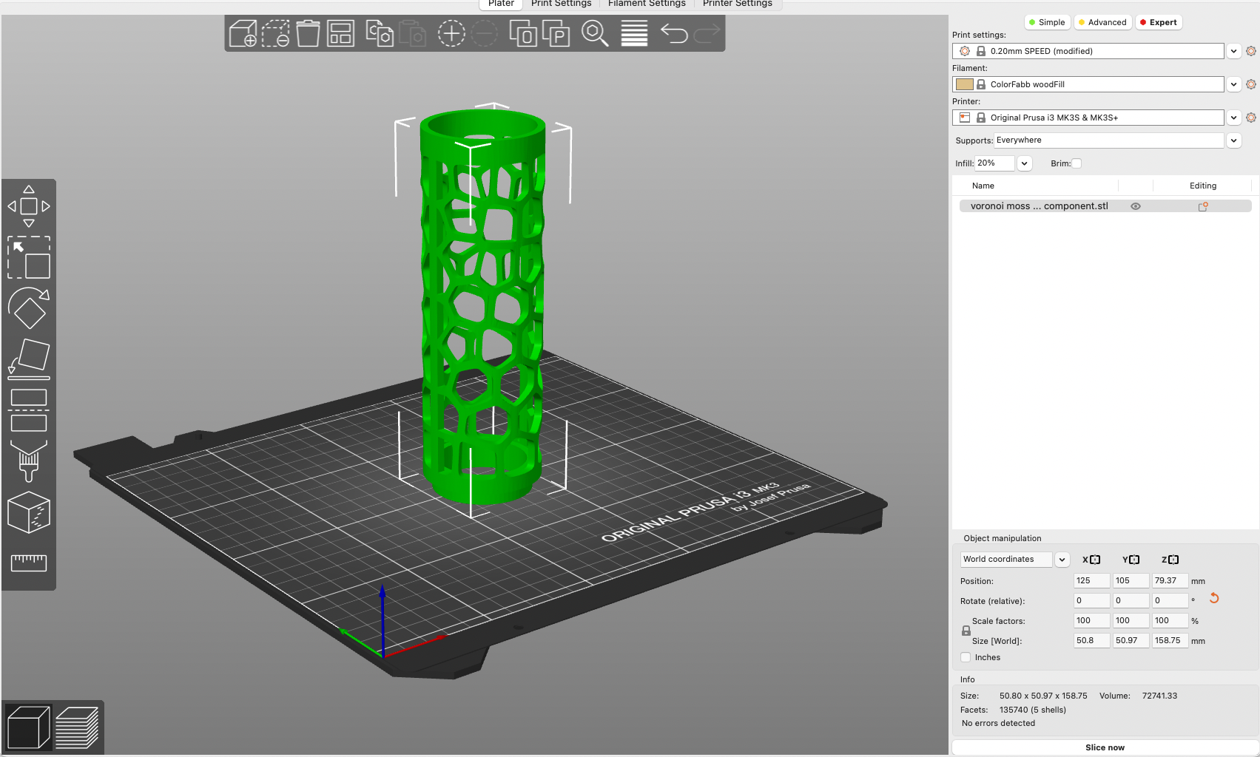The height and width of the screenshot is (757, 1260).
Task: Activate the Rotate tool
Action: [x=29, y=309]
